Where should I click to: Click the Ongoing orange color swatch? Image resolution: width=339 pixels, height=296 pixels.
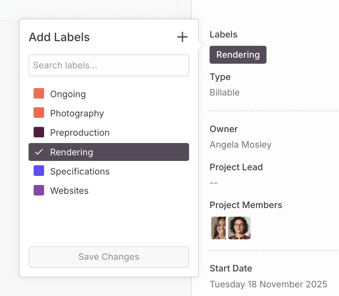[x=39, y=94]
